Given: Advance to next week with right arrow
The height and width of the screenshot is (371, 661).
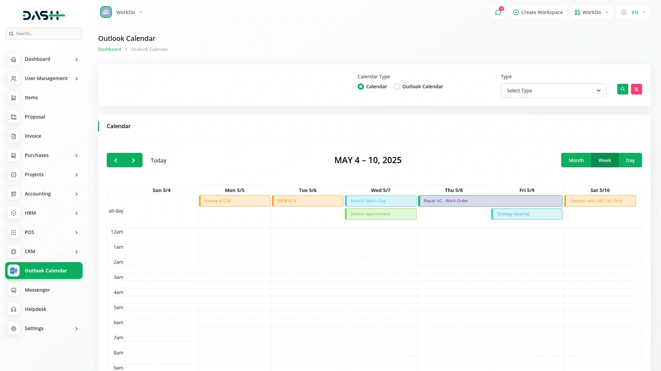Looking at the screenshot, I should (134, 160).
